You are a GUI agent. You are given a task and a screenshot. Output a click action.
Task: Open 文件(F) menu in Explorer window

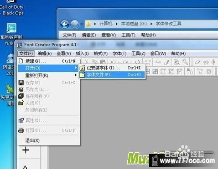pos(69,35)
